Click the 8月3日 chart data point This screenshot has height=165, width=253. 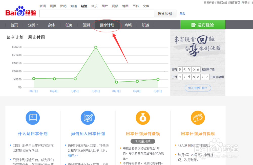tap(34, 79)
